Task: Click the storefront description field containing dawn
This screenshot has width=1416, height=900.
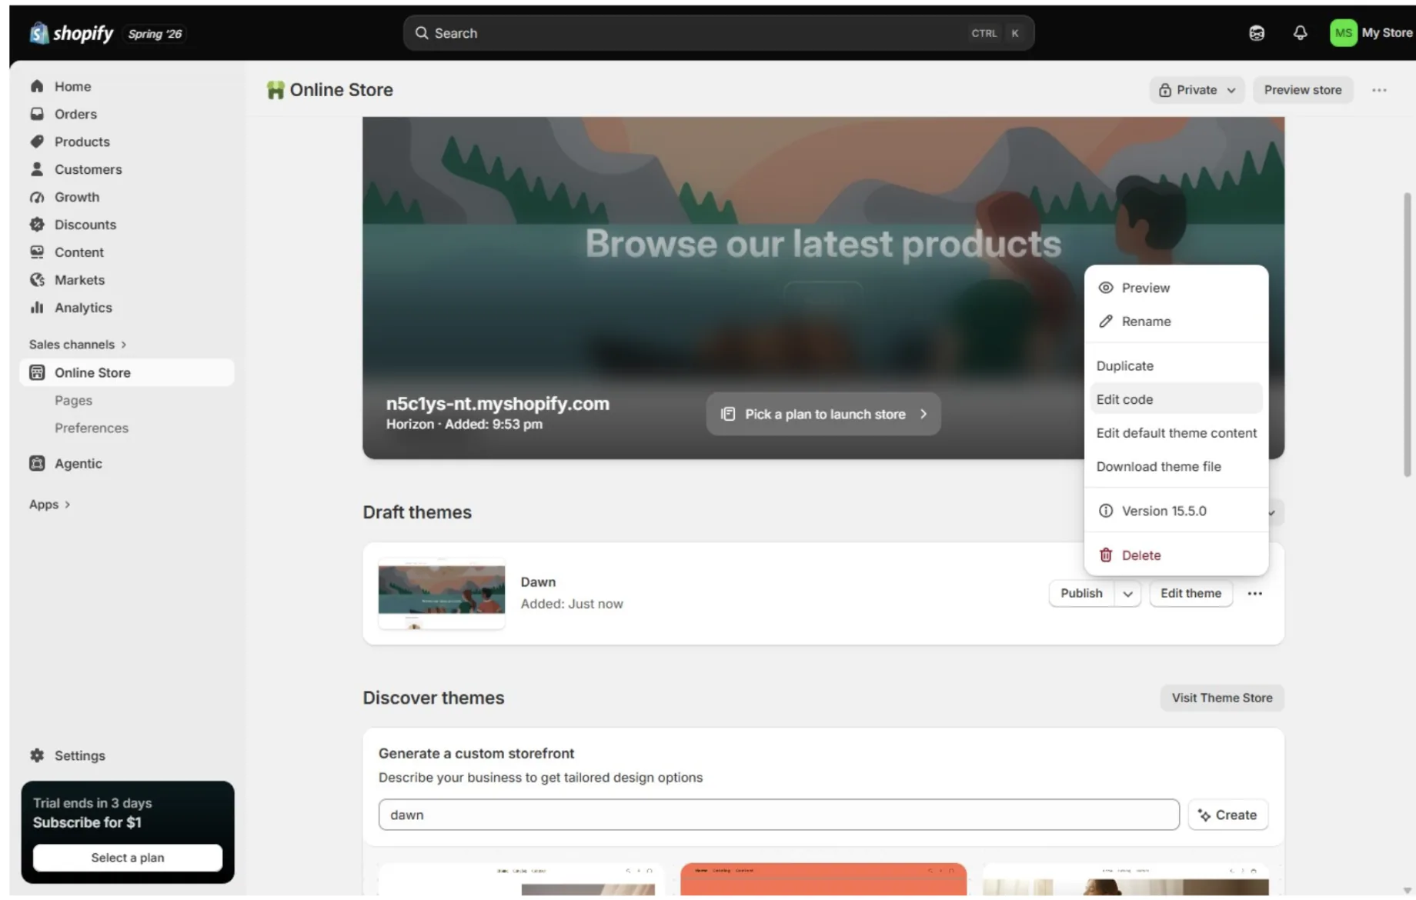Action: coord(779,815)
